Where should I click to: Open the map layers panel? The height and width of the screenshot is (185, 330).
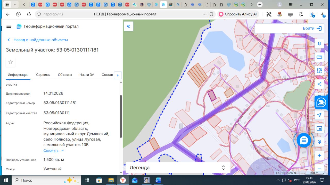point(319,43)
